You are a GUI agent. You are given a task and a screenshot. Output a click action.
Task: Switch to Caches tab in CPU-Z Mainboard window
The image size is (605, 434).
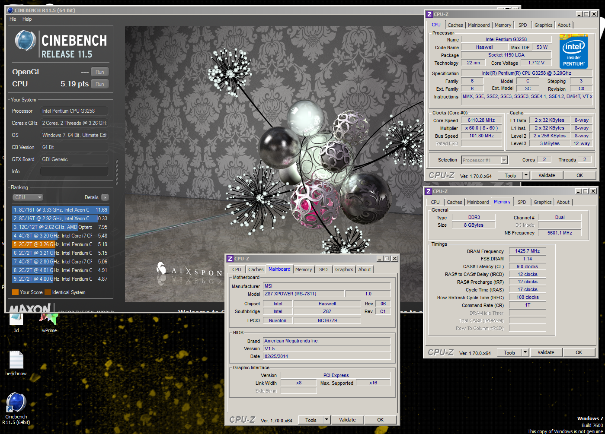[256, 269]
